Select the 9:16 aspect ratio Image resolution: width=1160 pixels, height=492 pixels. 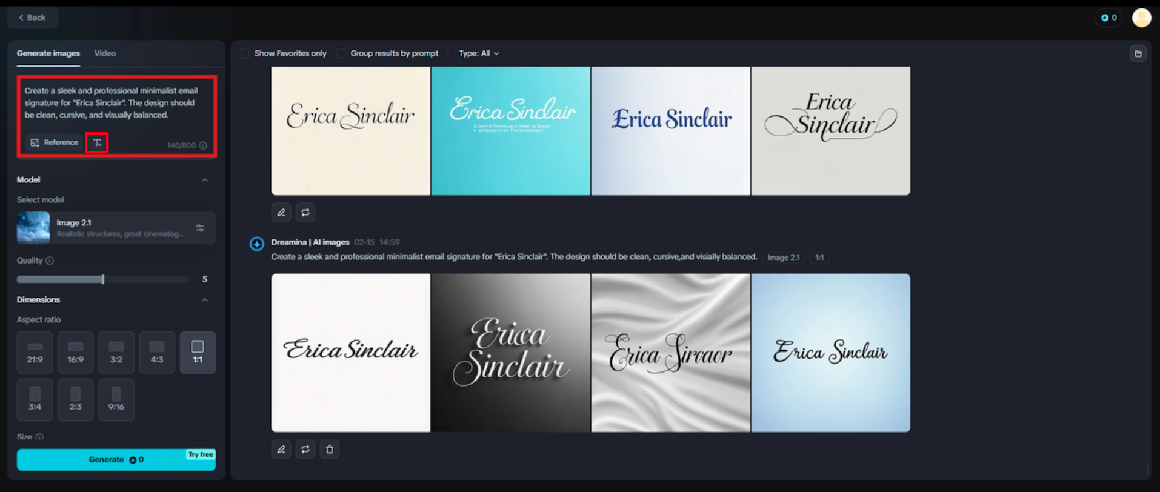(x=116, y=400)
